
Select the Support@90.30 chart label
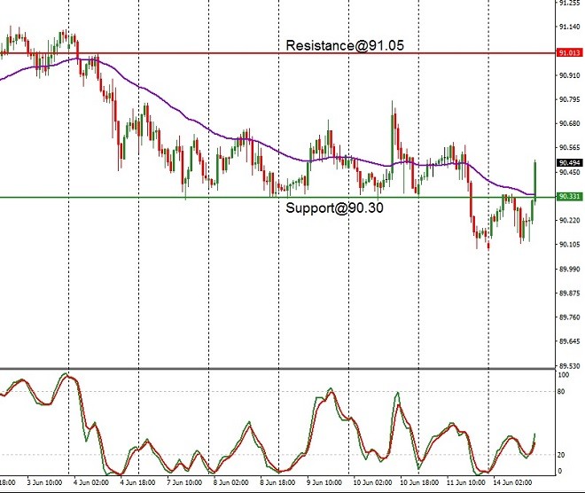(334, 207)
